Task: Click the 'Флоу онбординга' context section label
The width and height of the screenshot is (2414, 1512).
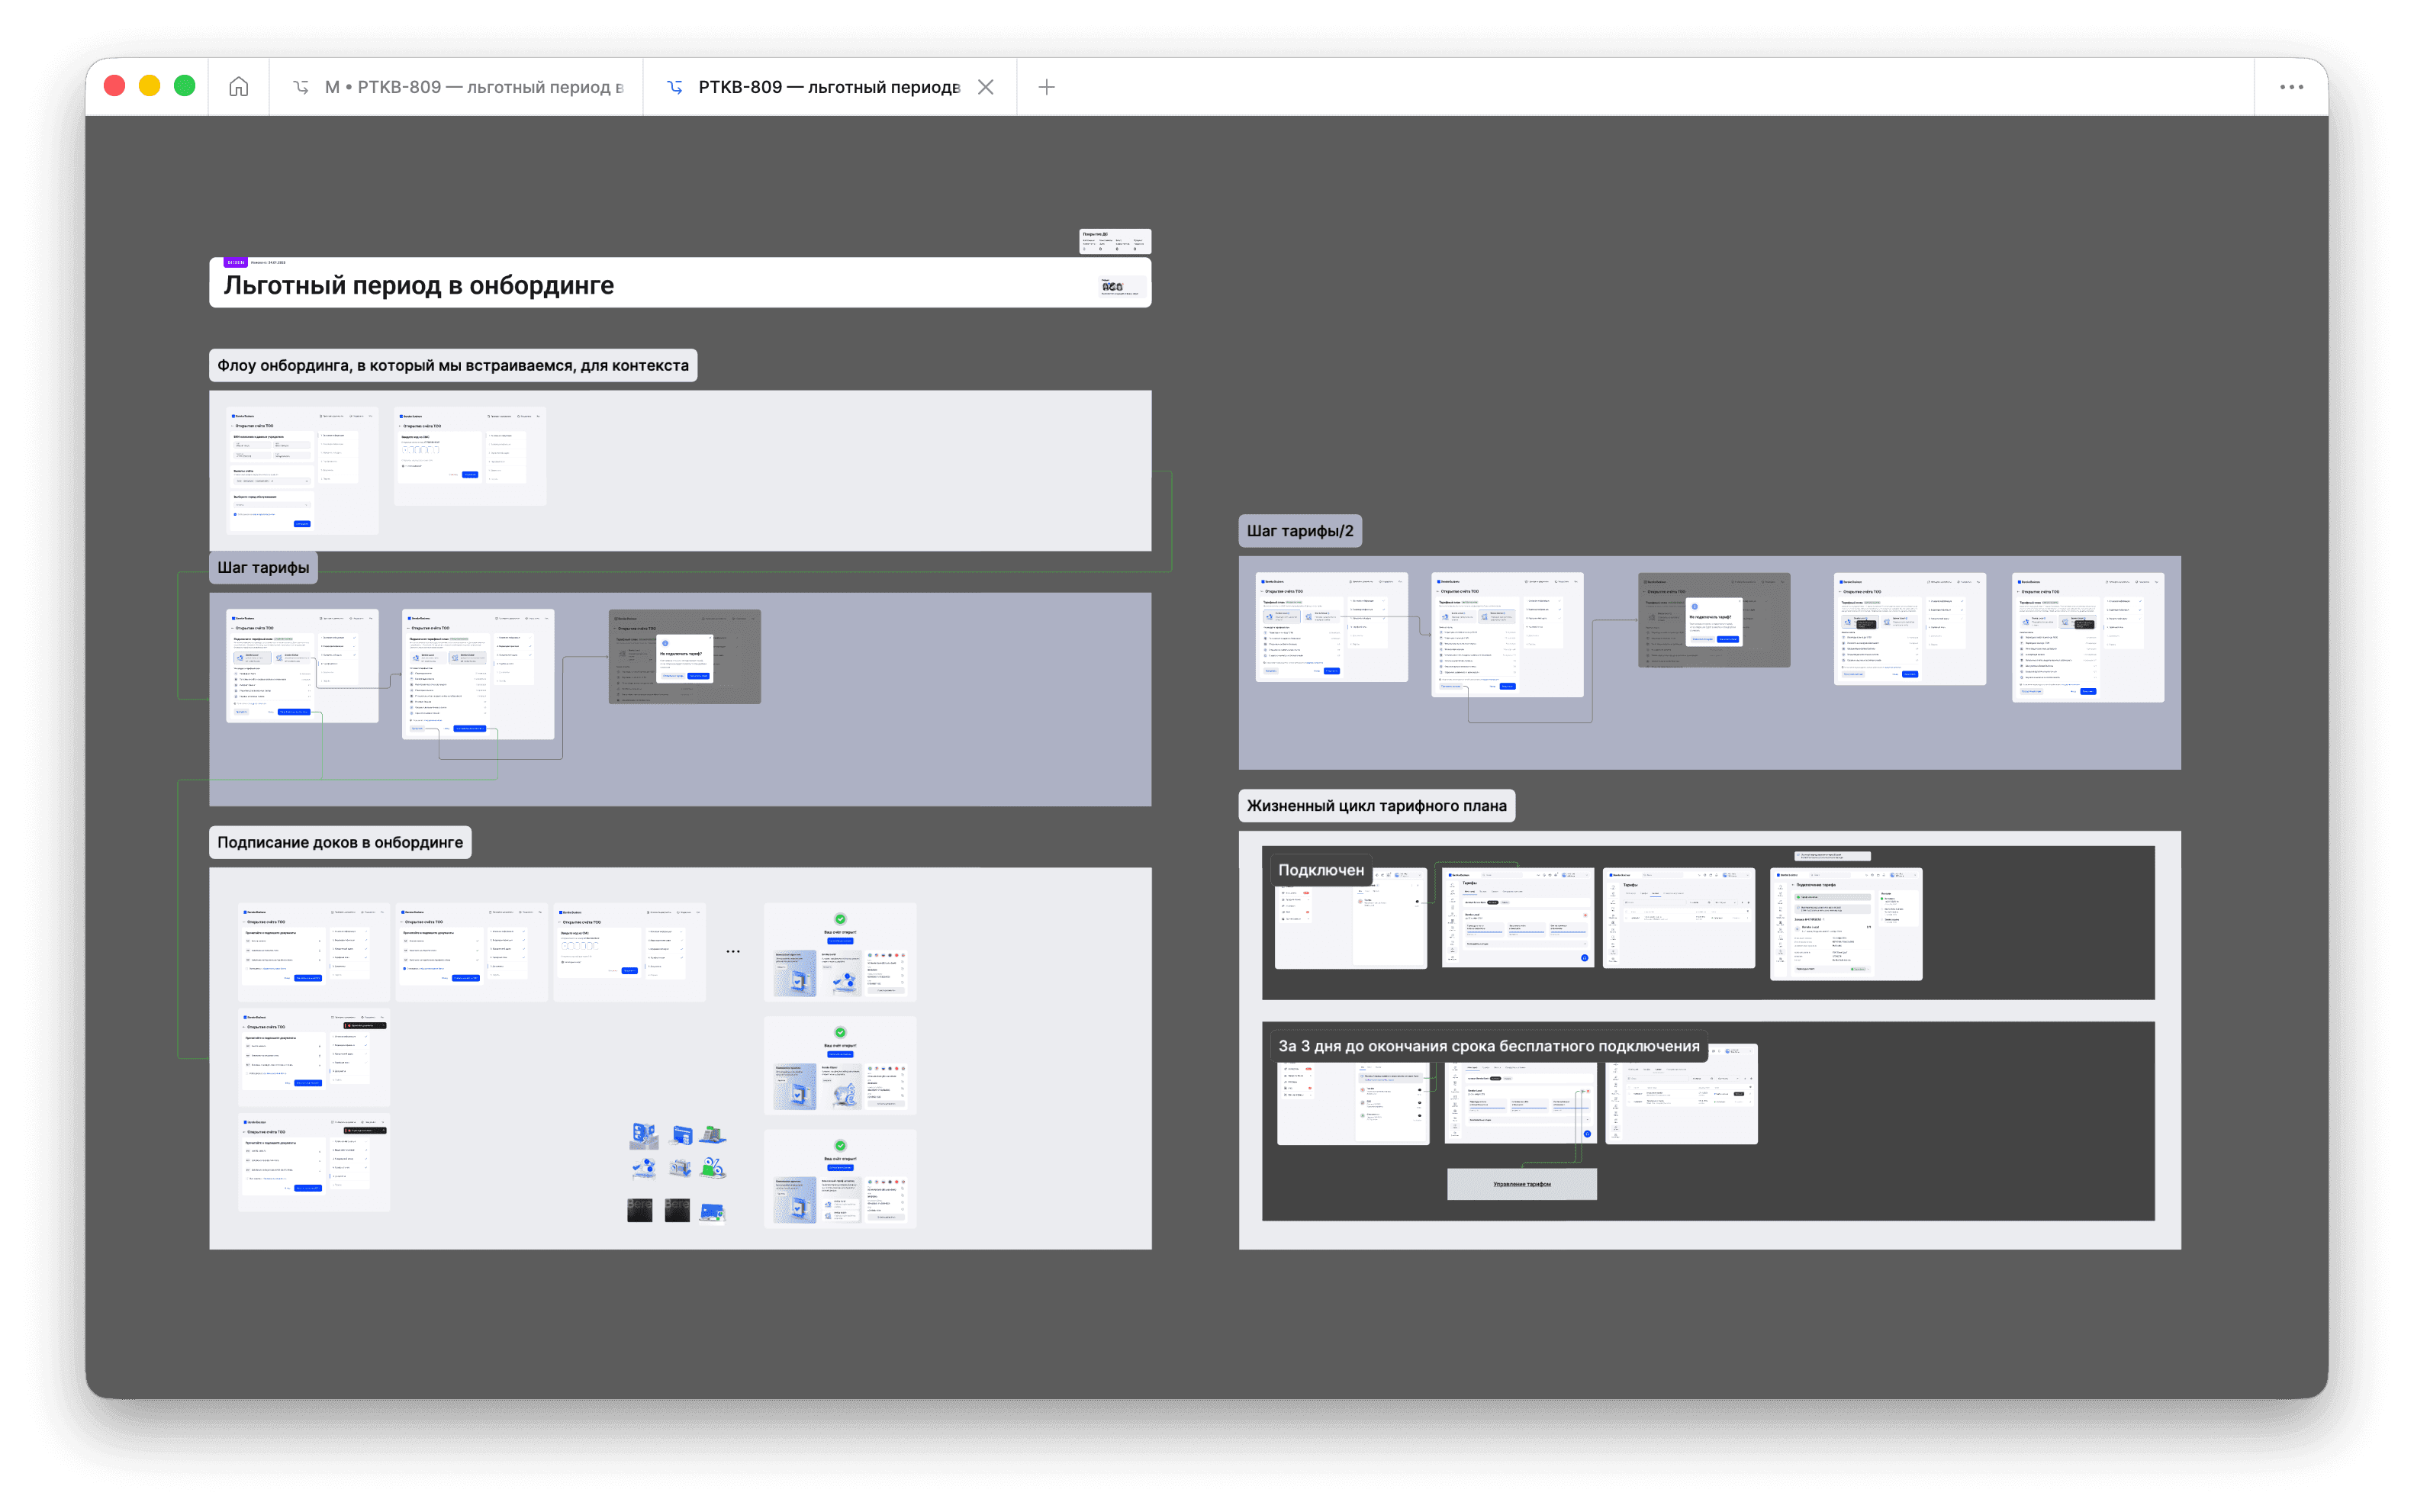Action: tap(453, 365)
